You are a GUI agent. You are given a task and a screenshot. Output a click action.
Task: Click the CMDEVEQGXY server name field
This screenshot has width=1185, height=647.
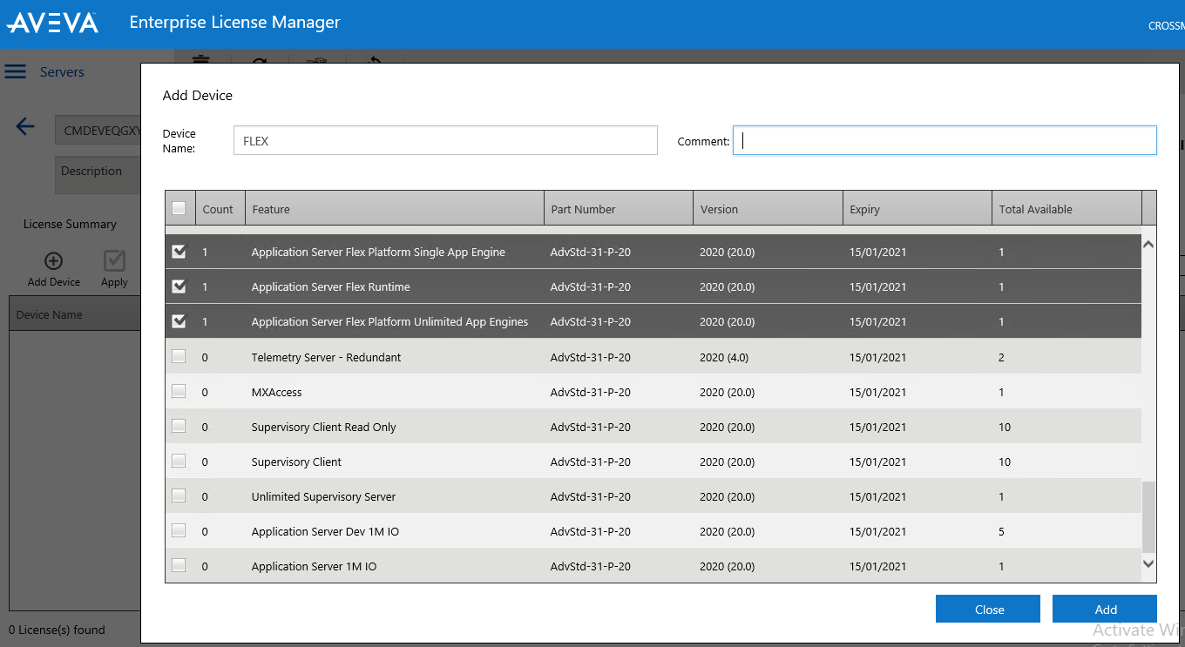pyautogui.click(x=98, y=131)
